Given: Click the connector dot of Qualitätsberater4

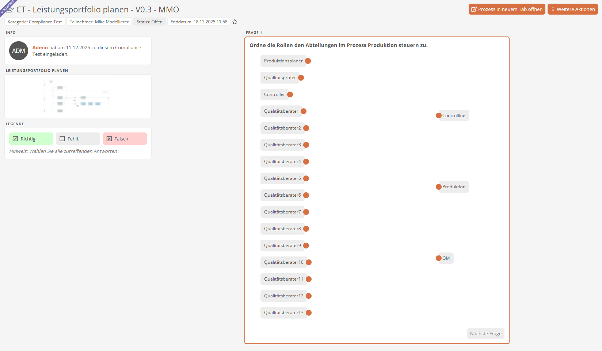Looking at the screenshot, I should coord(306,162).
